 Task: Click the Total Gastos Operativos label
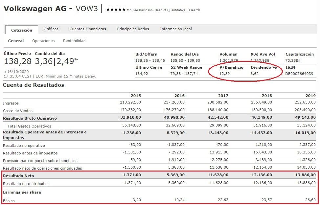coord(29,126)
